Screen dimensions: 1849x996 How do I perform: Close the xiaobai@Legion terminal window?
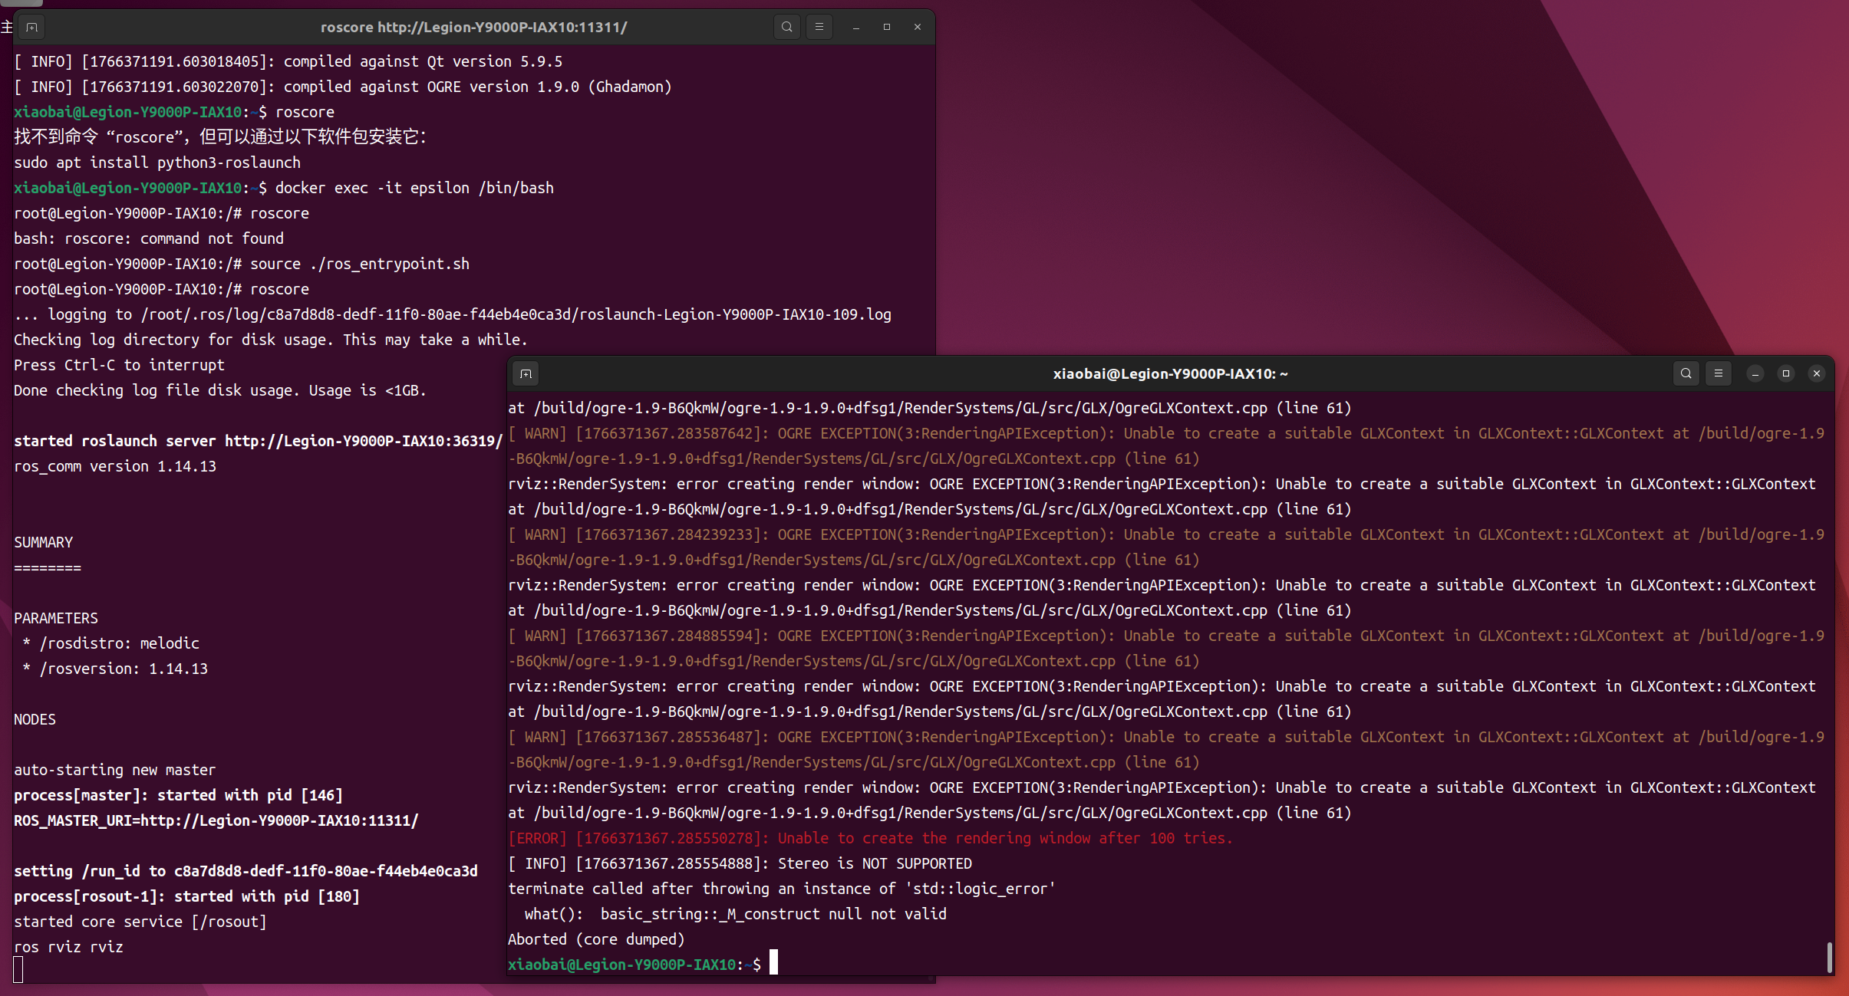point(1817,373)
